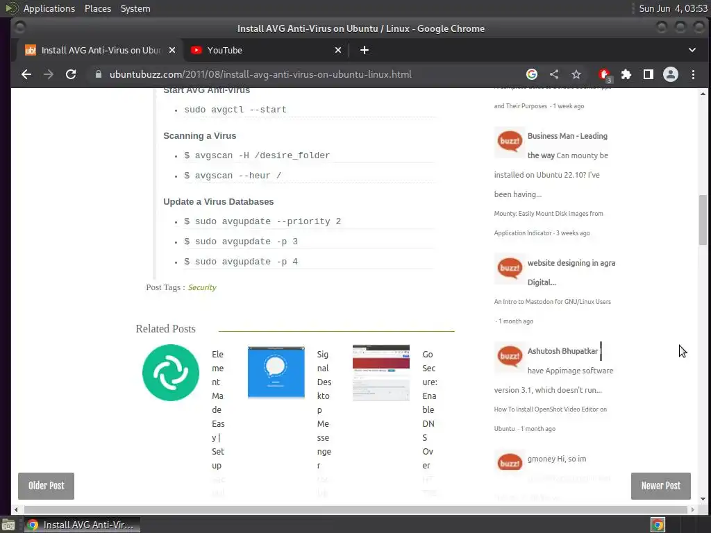Open a new tab with plus button
This screenshot has width=711, height=533.
(x=364, y=50)
